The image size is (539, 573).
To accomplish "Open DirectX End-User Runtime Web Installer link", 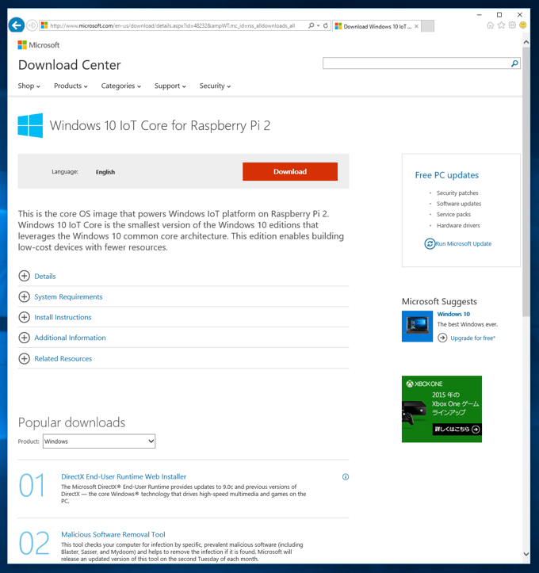I will pos(124,476).
